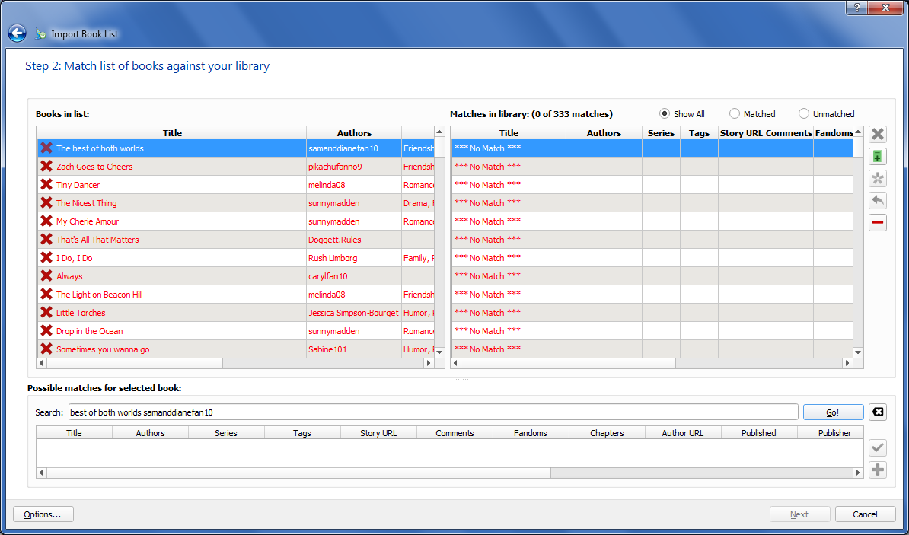The image size is (909, 535).
Task: Click the books list down scroll arrow
Action: (439, 352)
